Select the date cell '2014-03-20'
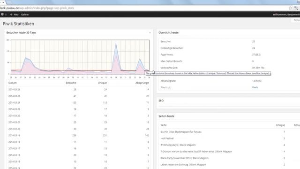 point(14,129)
